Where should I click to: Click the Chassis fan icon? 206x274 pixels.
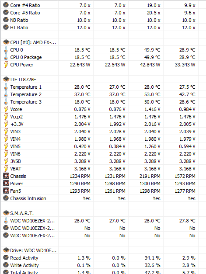pyautogui.click(x=6, y=176)
